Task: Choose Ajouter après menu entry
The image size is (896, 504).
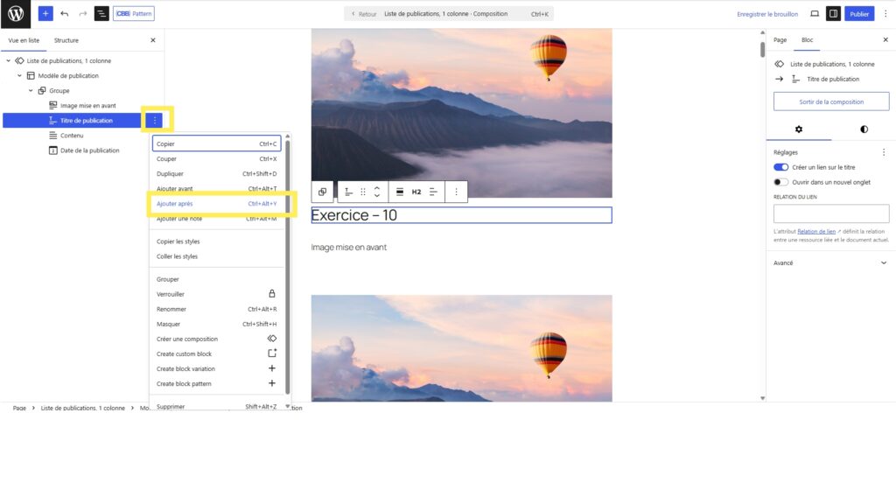Action: (217, 203)
